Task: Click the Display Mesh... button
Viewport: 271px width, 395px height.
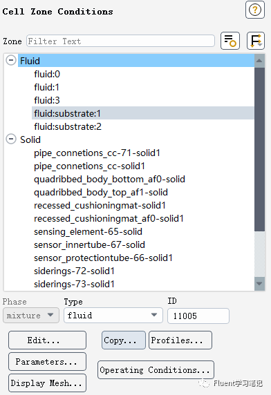Action: click(x=47, y=383)
